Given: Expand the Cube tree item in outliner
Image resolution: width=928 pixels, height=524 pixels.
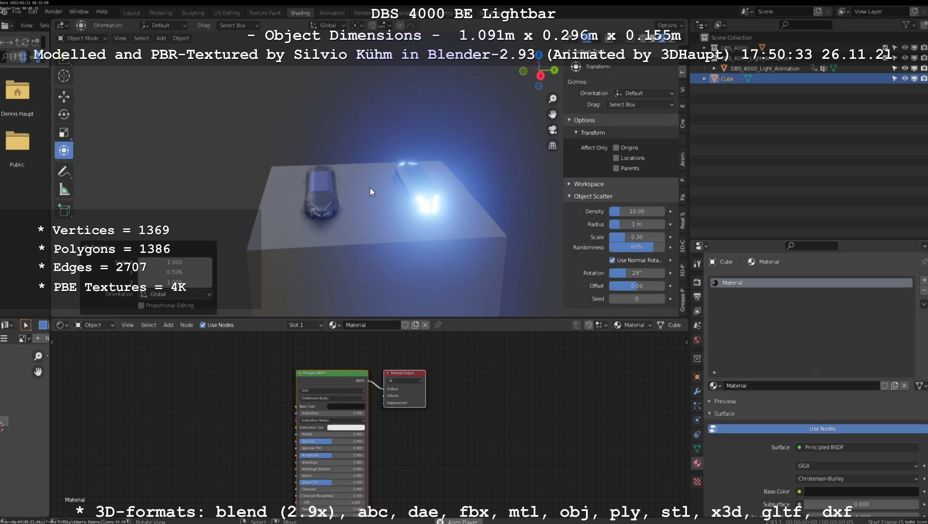Looking at the screenshot, I should (x=704, y=79).
